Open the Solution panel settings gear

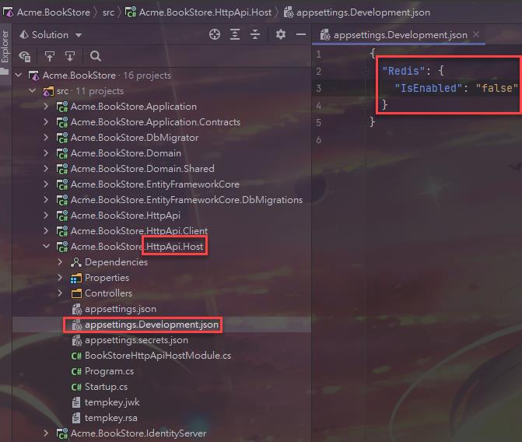click(x=281, y=35)
